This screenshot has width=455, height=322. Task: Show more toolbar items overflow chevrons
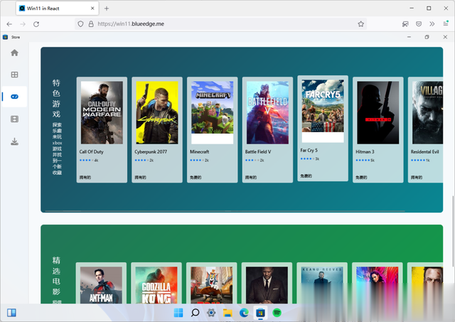click(432, 23)
